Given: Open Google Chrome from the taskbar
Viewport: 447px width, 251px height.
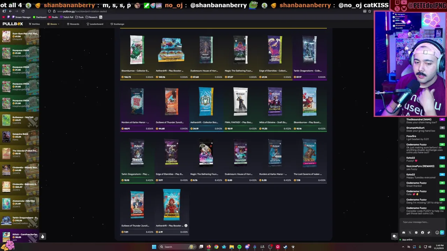Looking at the screenshot, I should (216, 247).
